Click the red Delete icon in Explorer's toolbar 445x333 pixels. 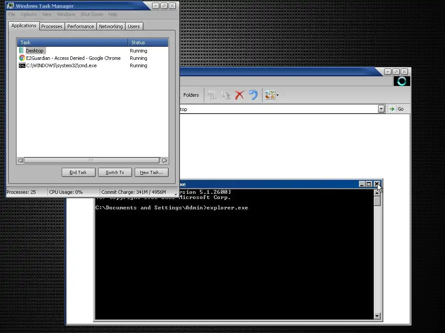239,95
